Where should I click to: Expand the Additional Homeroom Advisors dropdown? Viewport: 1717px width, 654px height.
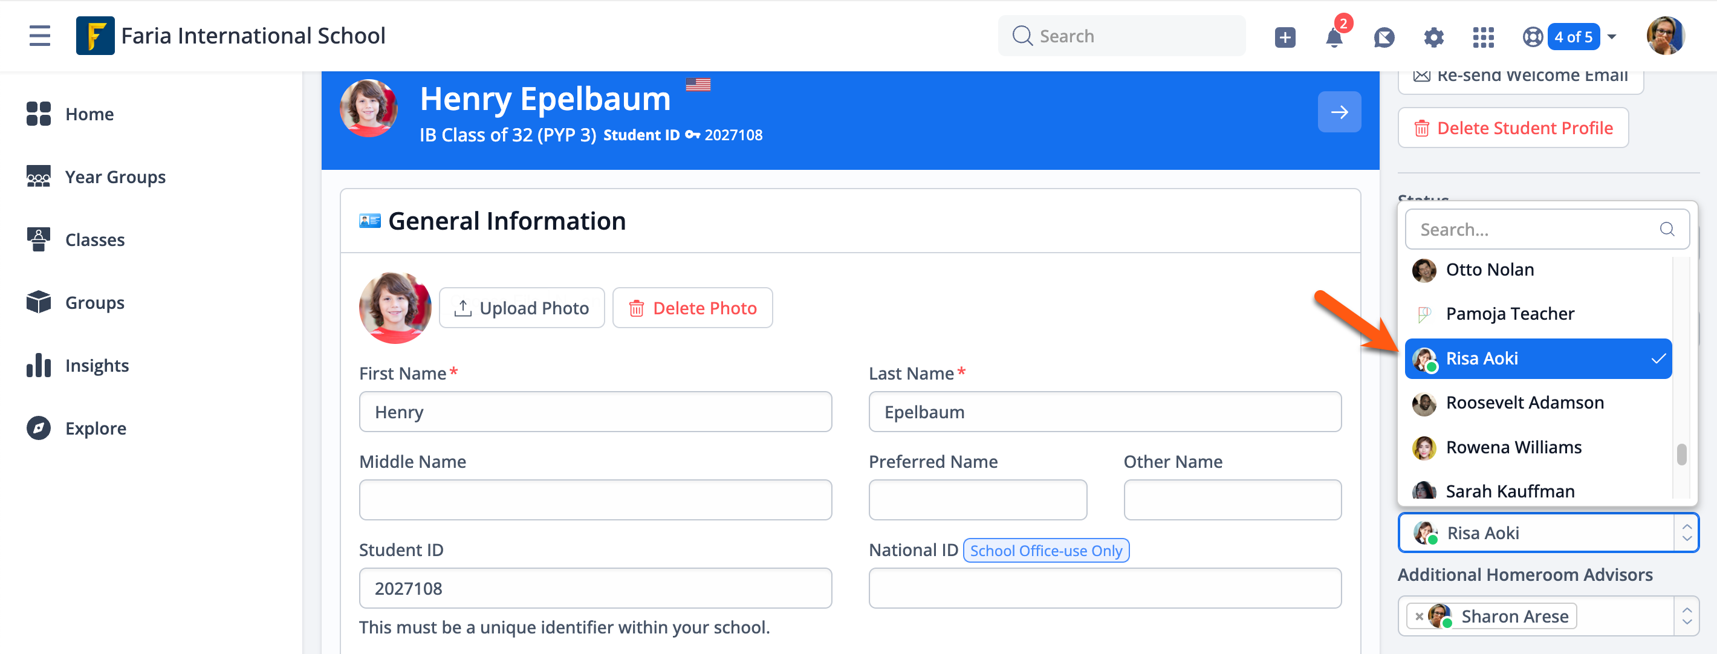1686,616
